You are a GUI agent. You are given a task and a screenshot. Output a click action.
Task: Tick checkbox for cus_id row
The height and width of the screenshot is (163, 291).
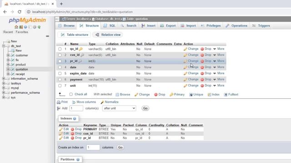pyautogui.click(x=60, y=55)
